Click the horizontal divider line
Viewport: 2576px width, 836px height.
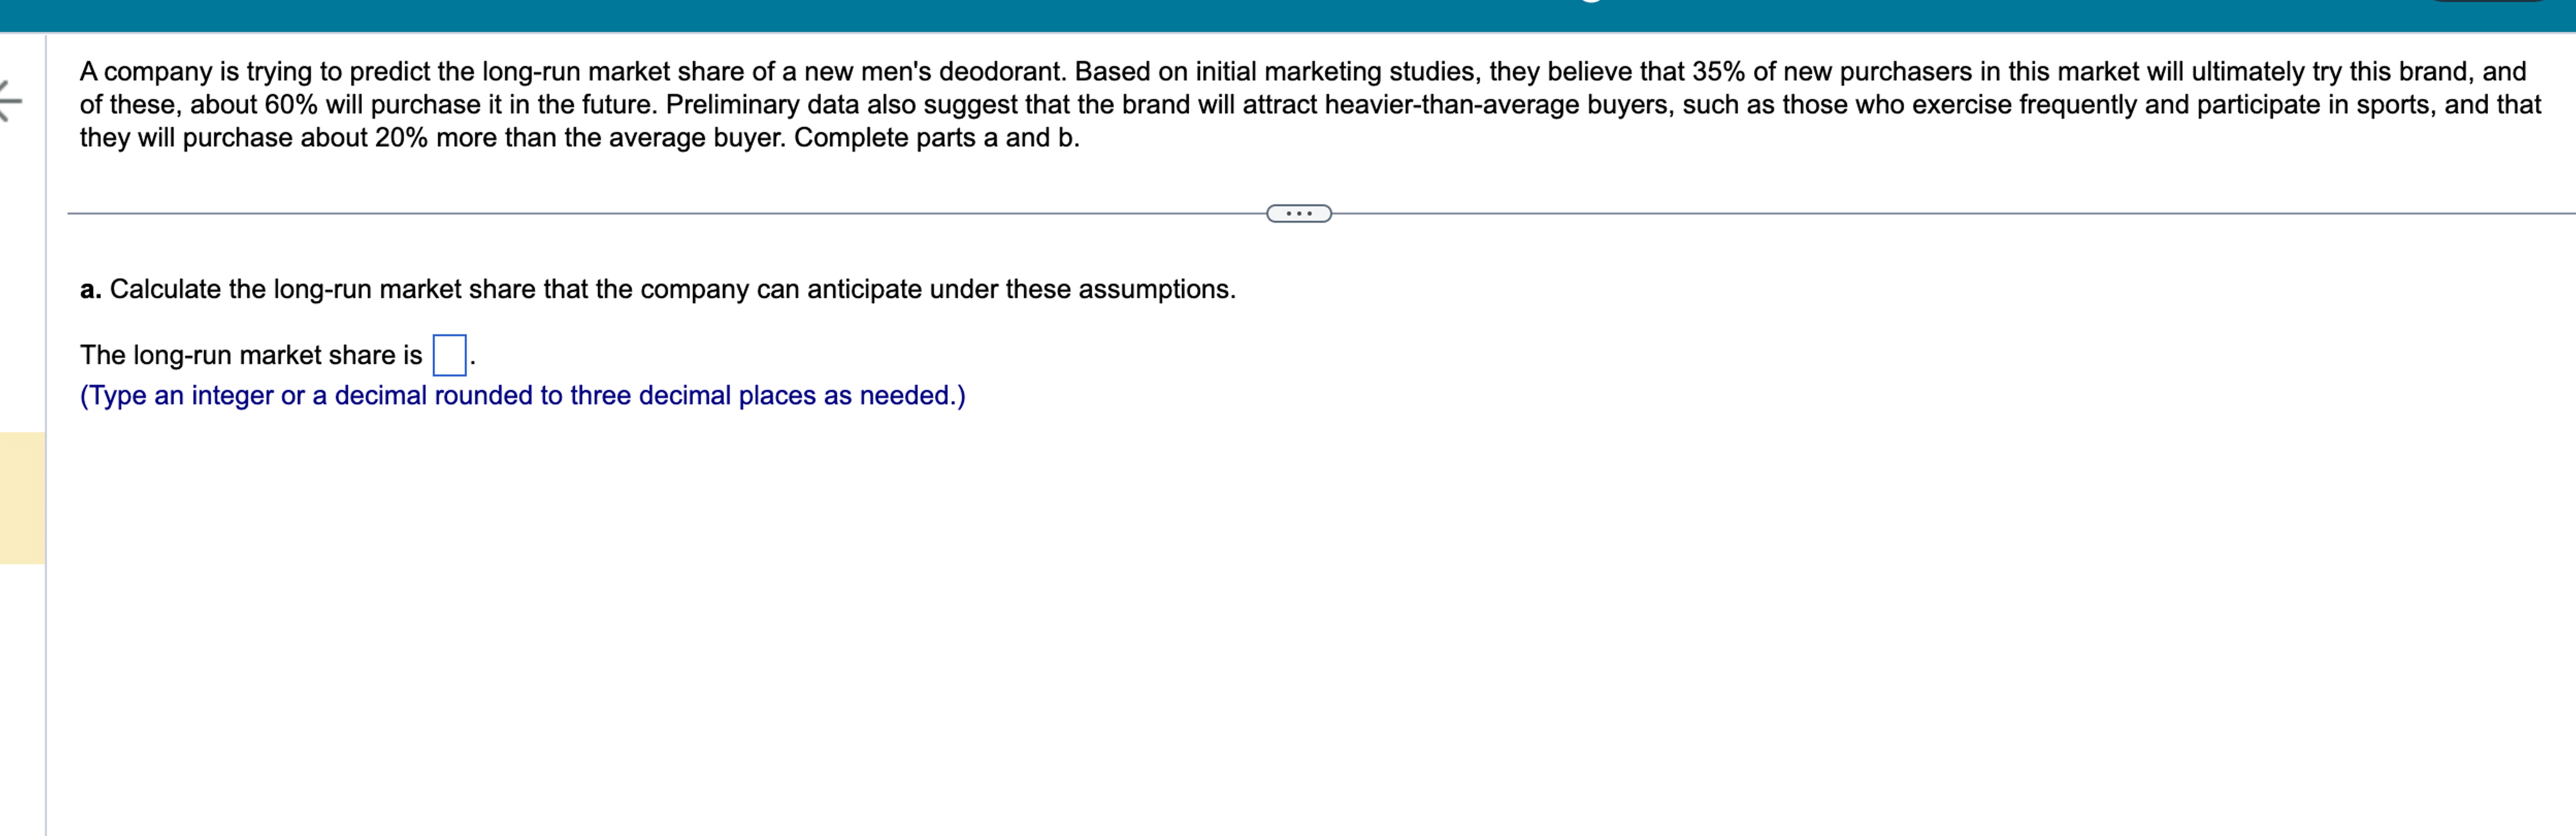coord(700,213)
